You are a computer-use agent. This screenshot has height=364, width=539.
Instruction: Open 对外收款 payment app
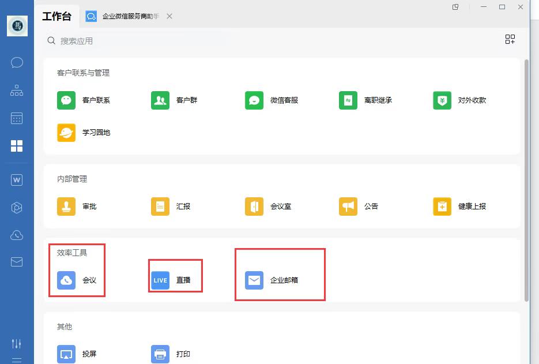442,100
